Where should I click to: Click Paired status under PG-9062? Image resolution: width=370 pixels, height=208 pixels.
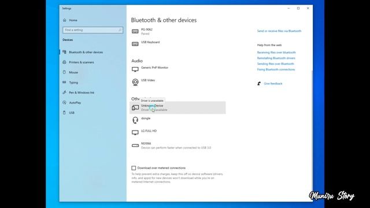coord(145,34)
